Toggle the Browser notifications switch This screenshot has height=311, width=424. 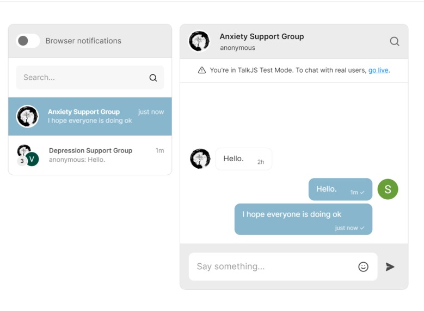[28, 41]
